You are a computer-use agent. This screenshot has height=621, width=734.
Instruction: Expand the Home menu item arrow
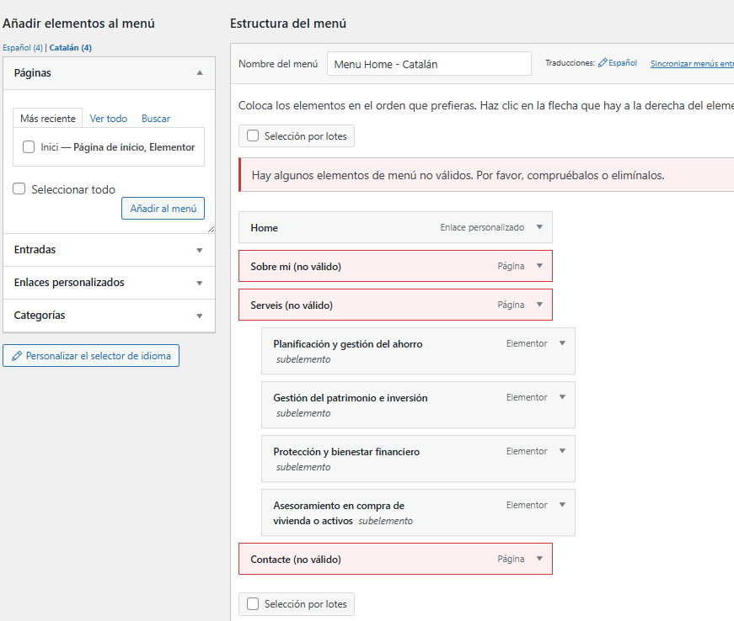click(539, 227)
